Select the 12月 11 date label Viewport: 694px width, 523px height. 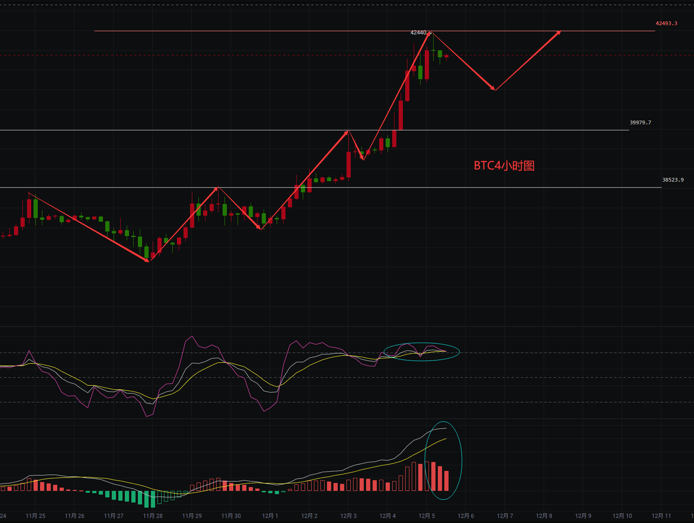click(661, 516)
